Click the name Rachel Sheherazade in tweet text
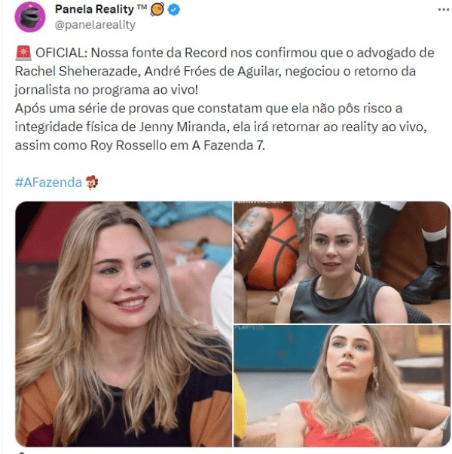452x454 pixels. 76,72
